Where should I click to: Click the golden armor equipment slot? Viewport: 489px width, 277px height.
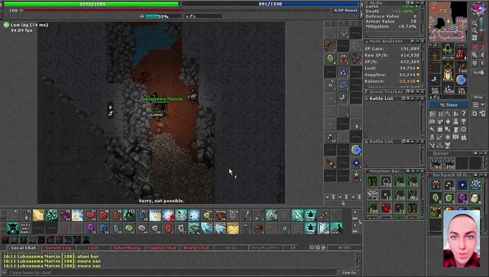448,75
